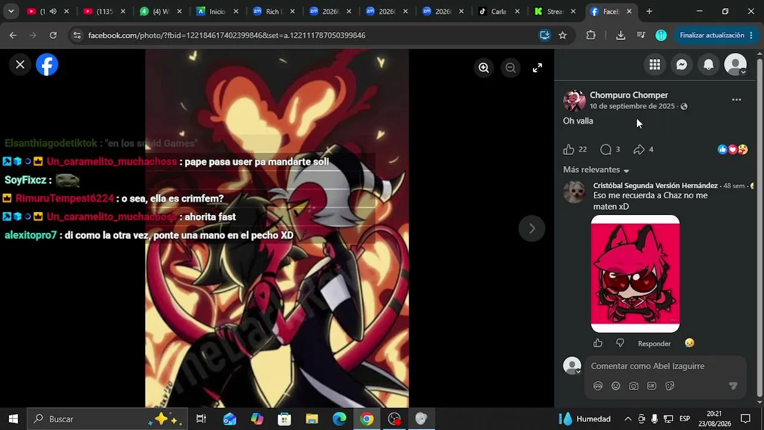The width and height of the screenshot is (764, 430).
Task: Share the post with the arrow icon
Action: click(x=639, y=149)
